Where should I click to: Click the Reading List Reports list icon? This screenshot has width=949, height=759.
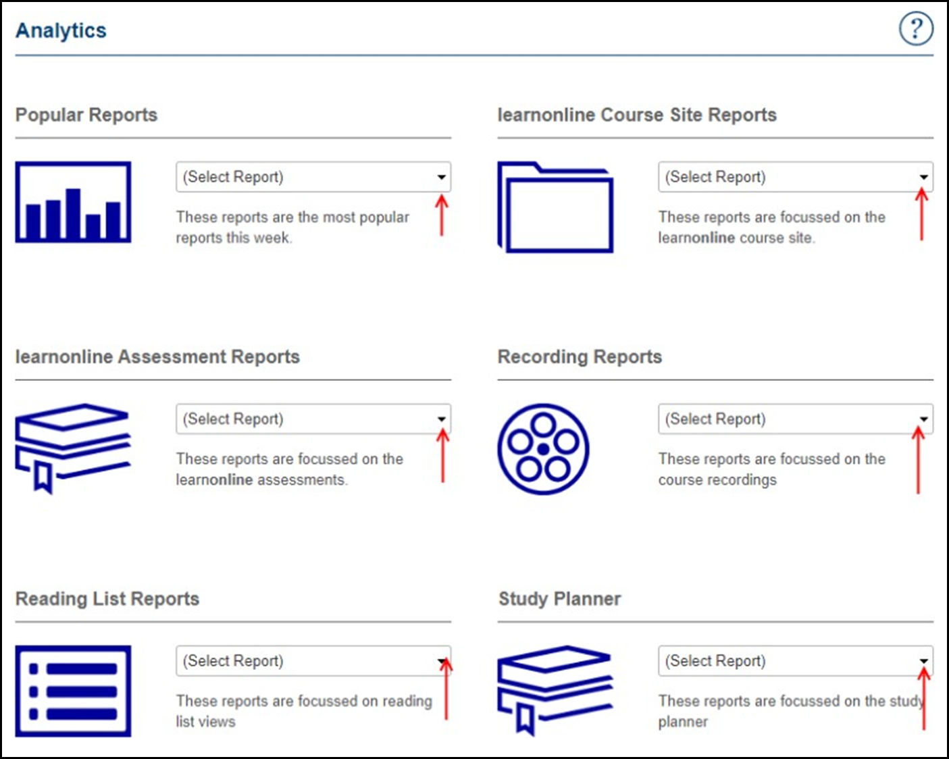[73, 690]
